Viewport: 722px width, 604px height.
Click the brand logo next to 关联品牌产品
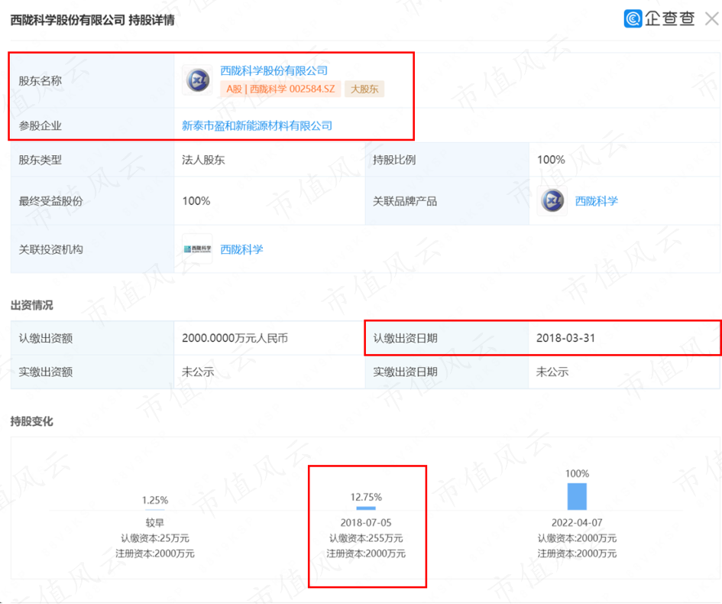(552, 201)
